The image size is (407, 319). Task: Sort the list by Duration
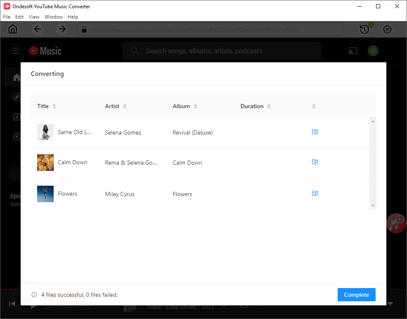tap(269, 106)
